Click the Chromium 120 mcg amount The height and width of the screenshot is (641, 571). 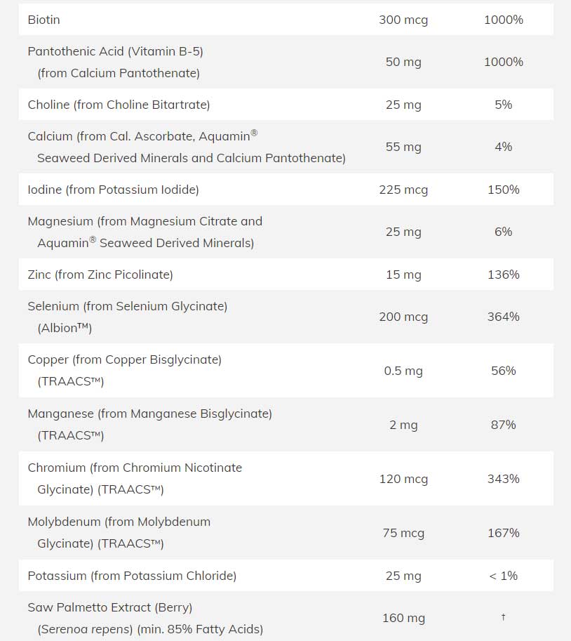pyautogui.click(x=403, y=479)
